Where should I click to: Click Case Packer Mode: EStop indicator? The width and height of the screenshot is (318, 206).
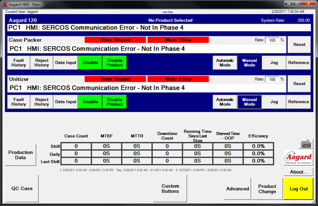pos(178,40)
